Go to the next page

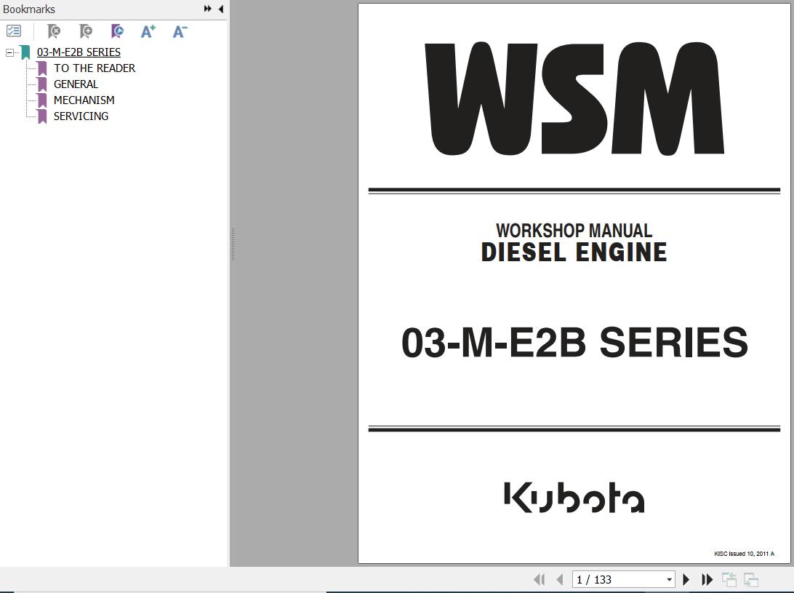[x=686, y=579]
